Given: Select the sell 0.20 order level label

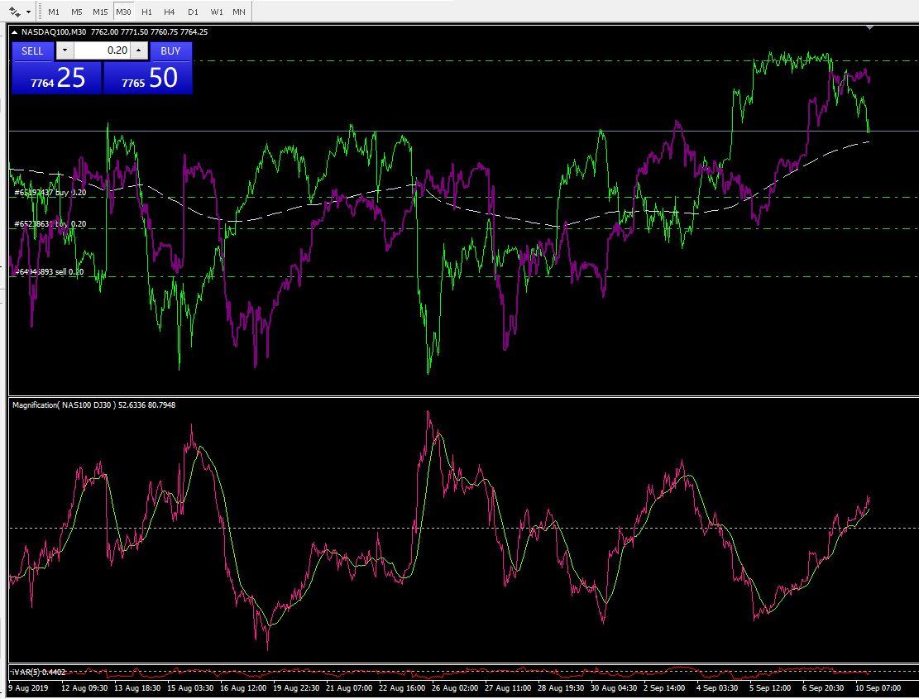Looking at the screenshot, I should (x=50, y=272).
